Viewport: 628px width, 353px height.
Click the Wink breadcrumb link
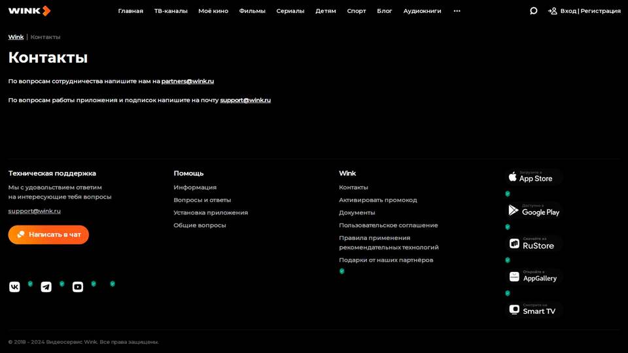pyautogui.click(x=16, y=37)
